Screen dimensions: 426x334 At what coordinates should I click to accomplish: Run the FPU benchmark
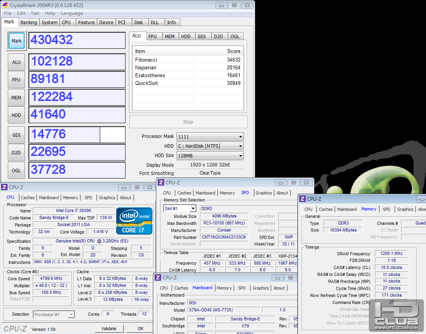[16, 80]
